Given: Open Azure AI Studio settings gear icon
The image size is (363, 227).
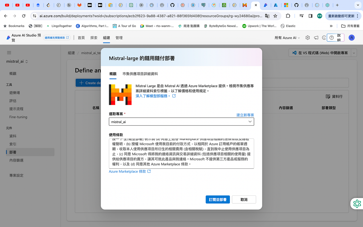Looking at the screenshot, I should point(307,38).
